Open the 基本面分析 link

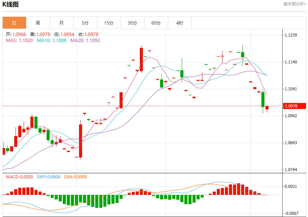coord(294,4)
